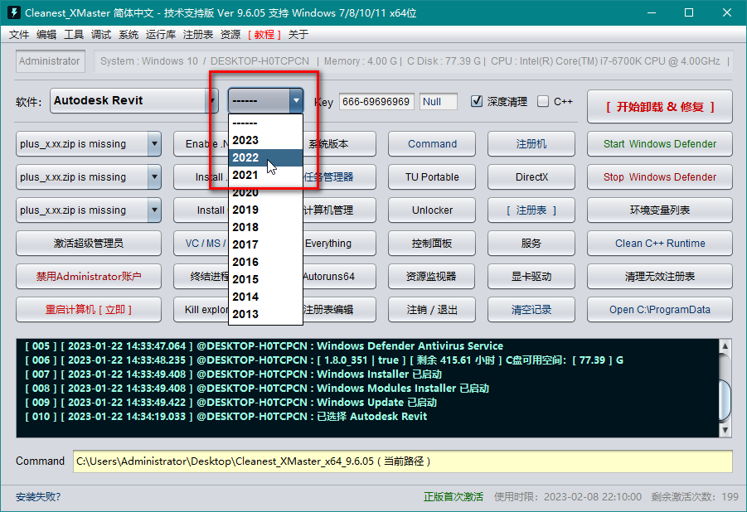Click the DirectX button
The height and width of the screenshot is (512, 747).
pyautogui.click(x=531, y=177)
